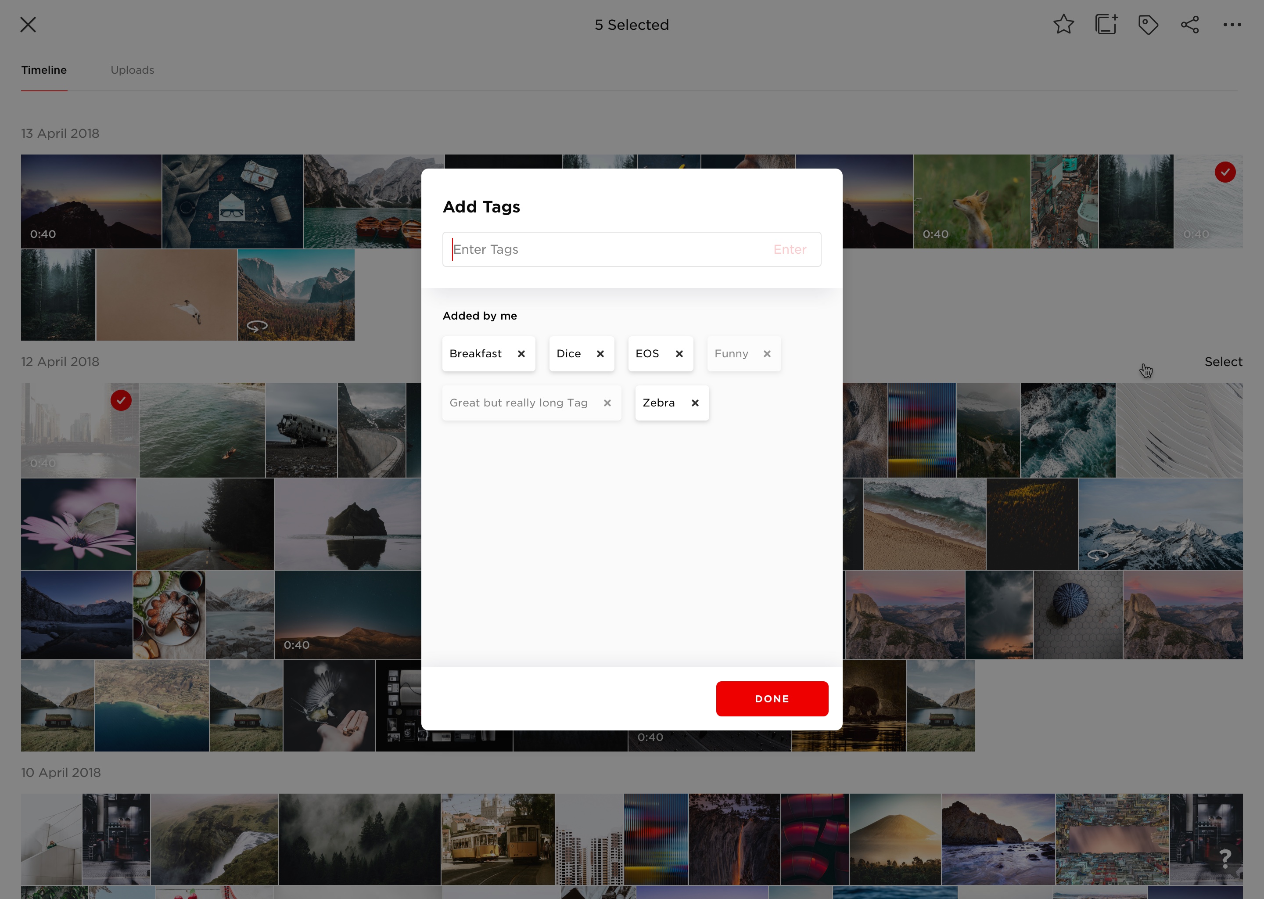Open the 10 April waterfall on green cliff photo
1264x899 pixels.
[x=214, y=839]
